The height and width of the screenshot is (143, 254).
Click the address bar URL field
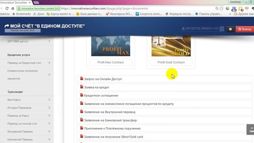click(x=138, y=8)
